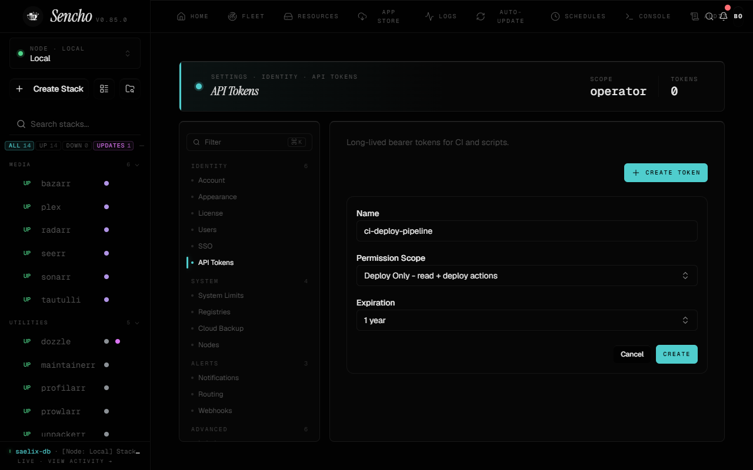Click the saelix-db activity entry
Screen dimensions: 753x470
click(75, 452)
